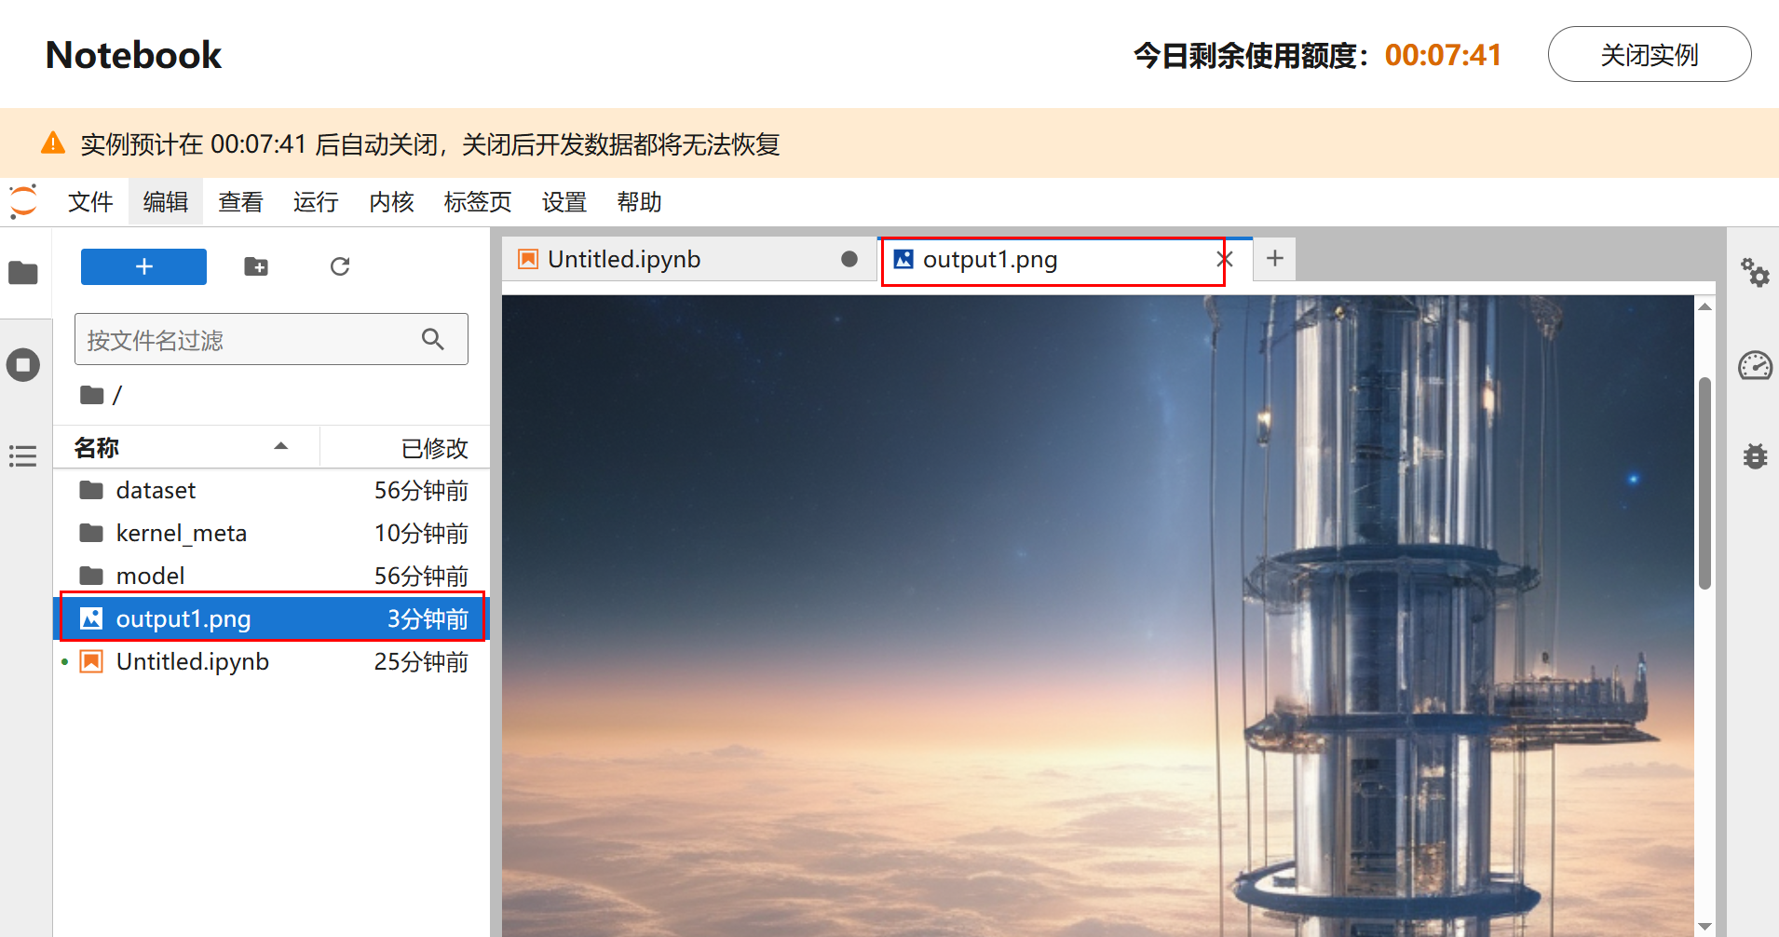Viewport: 1779px width, 937px height.
Task: Create a new folder
Action: (x=256, y=267)
